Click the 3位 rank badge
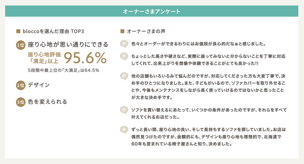Viewport: 304px width, 164px height. click(21, 102)
